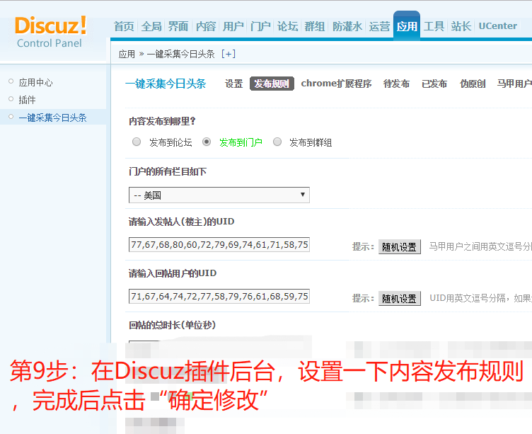Open the UCenter top menu
Viewport: 532px width, 434px height.
(x=498, y=26)
